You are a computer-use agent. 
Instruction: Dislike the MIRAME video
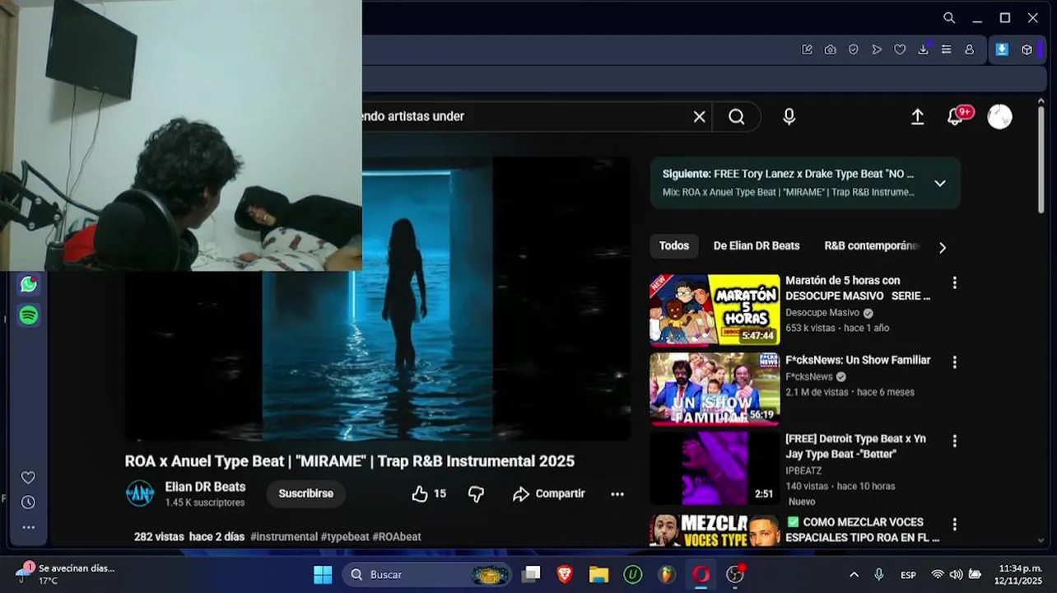[x=476, y=493]
